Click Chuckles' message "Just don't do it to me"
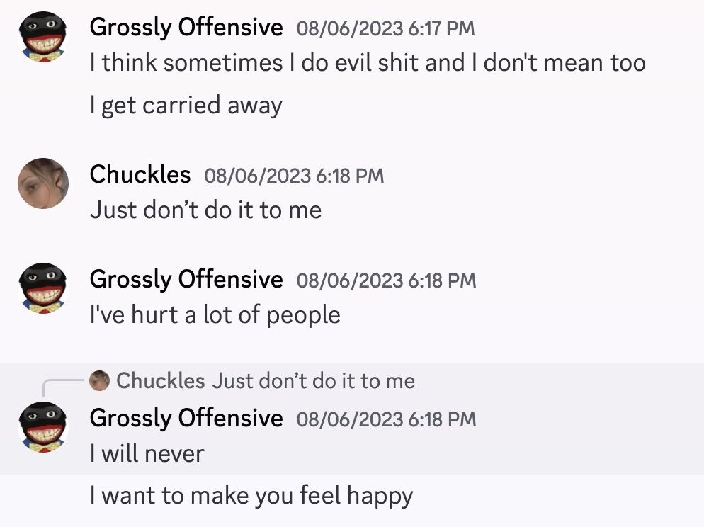 click(205, 210)
